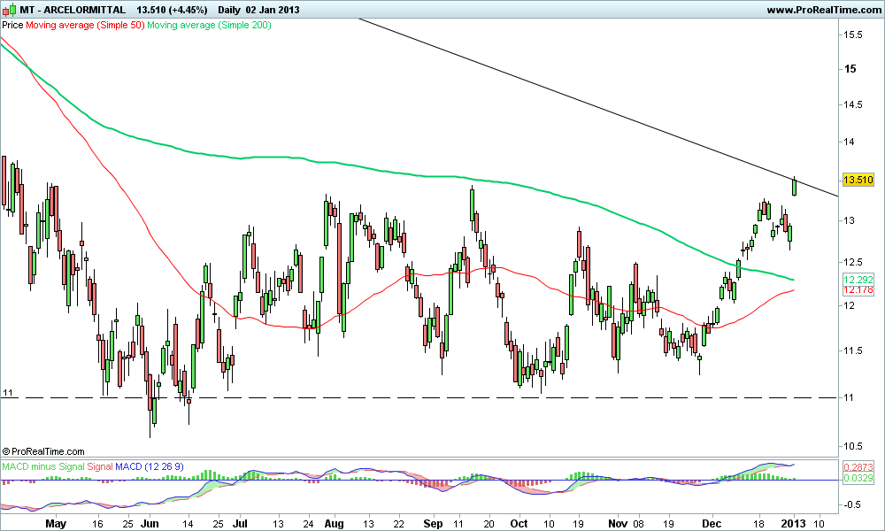The height and width of the screenshot is (531, 885).
Task: Click the 14 price axis label
Action: (849, 142)
